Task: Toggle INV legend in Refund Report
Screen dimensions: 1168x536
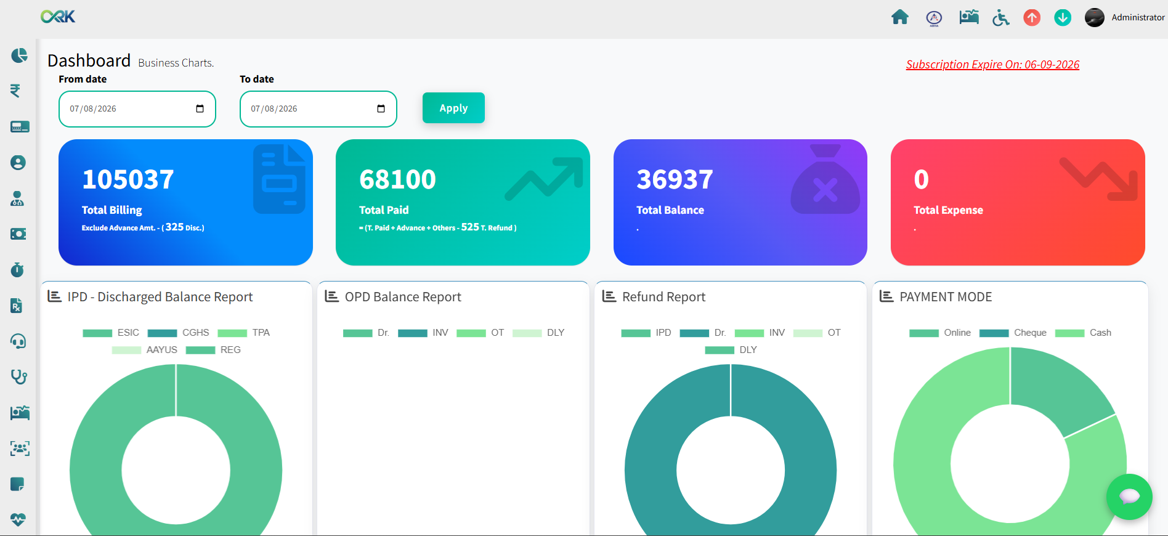Action: pos(760,333)
